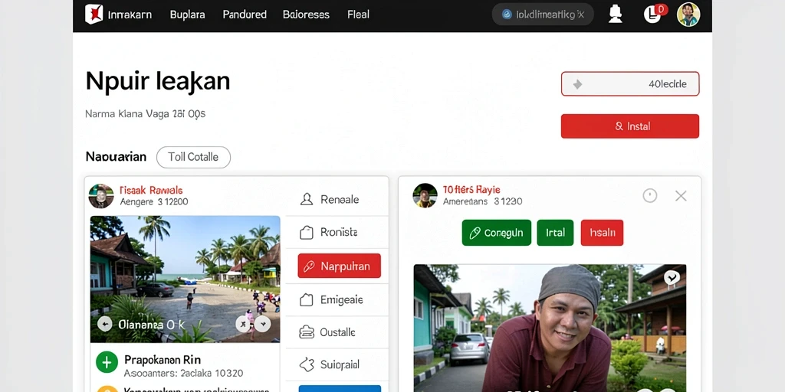Click the top bar search field
Image resolution: width=785 pixels, height=392 pixels.
(x=543, y=15)
